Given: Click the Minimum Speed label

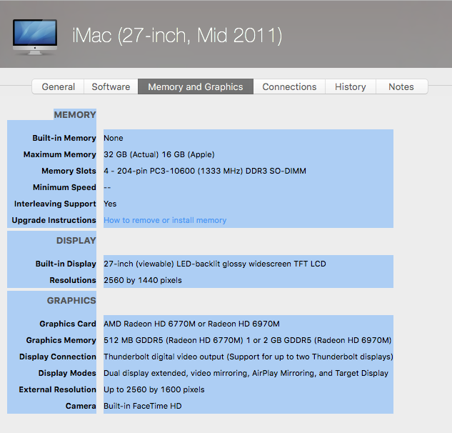Looking at the screenshot, I should pos(64,187).
